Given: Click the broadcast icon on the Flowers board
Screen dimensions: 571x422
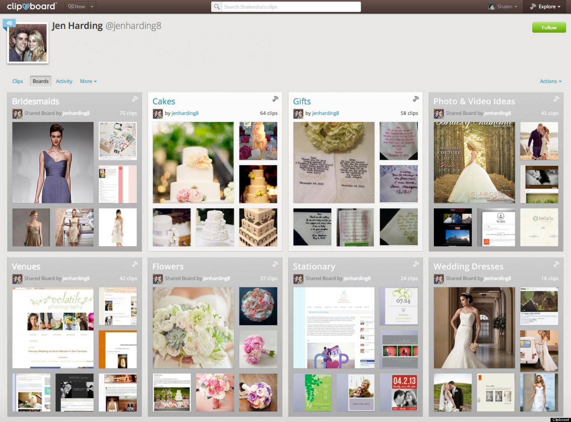Looking at the screenshot, I should click(x=275, y=264).
